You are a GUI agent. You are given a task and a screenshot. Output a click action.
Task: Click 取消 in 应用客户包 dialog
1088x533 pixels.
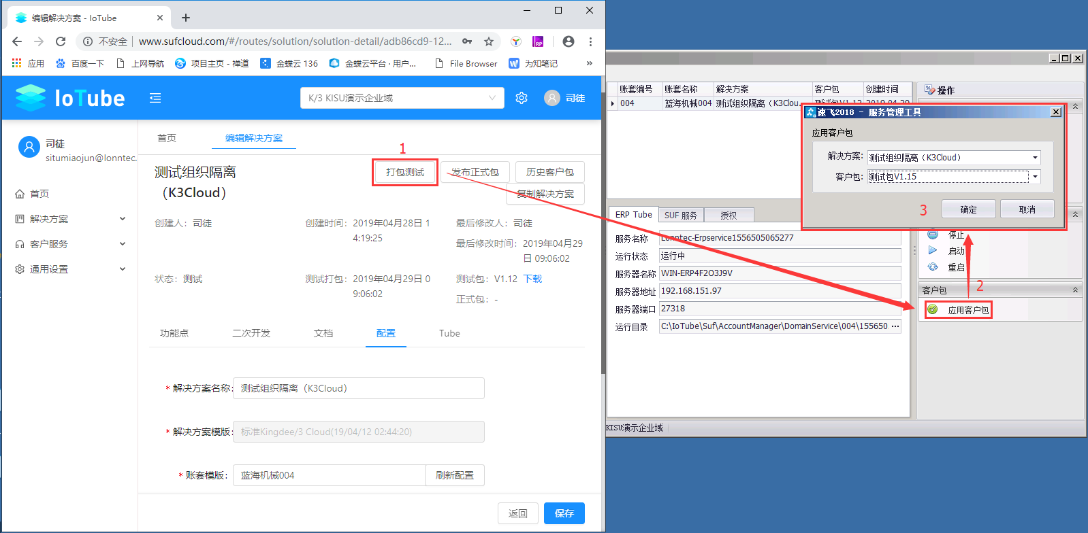(x=1027, y=209)
